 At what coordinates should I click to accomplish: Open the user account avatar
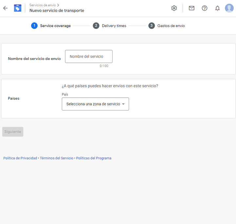pos(229,8)
